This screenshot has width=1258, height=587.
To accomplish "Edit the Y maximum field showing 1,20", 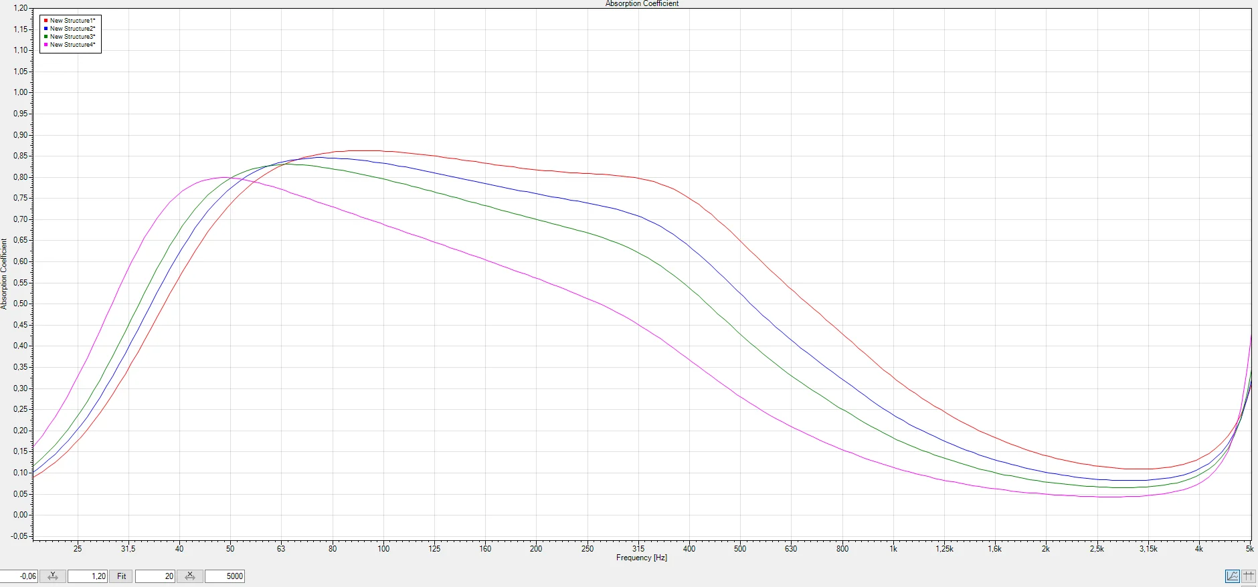I will pos(87,576).
